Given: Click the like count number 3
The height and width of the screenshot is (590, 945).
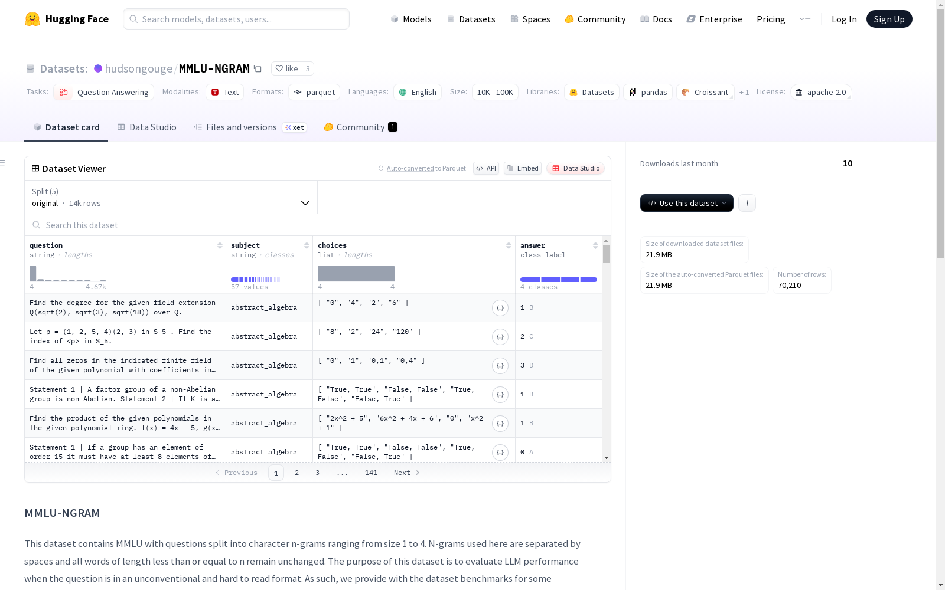Looking at the screenshot, I should coord(308,68).
